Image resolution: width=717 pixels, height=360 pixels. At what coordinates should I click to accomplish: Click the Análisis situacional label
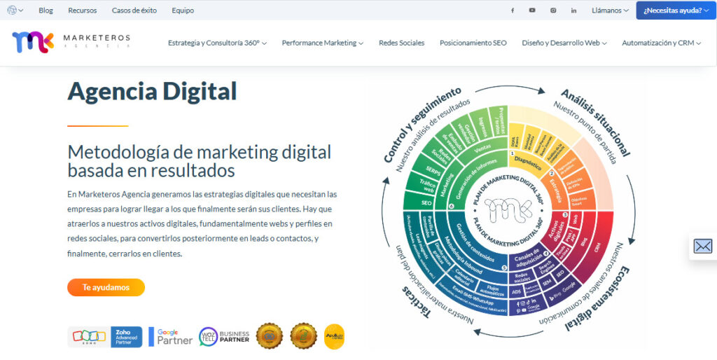tap(596, 123)
